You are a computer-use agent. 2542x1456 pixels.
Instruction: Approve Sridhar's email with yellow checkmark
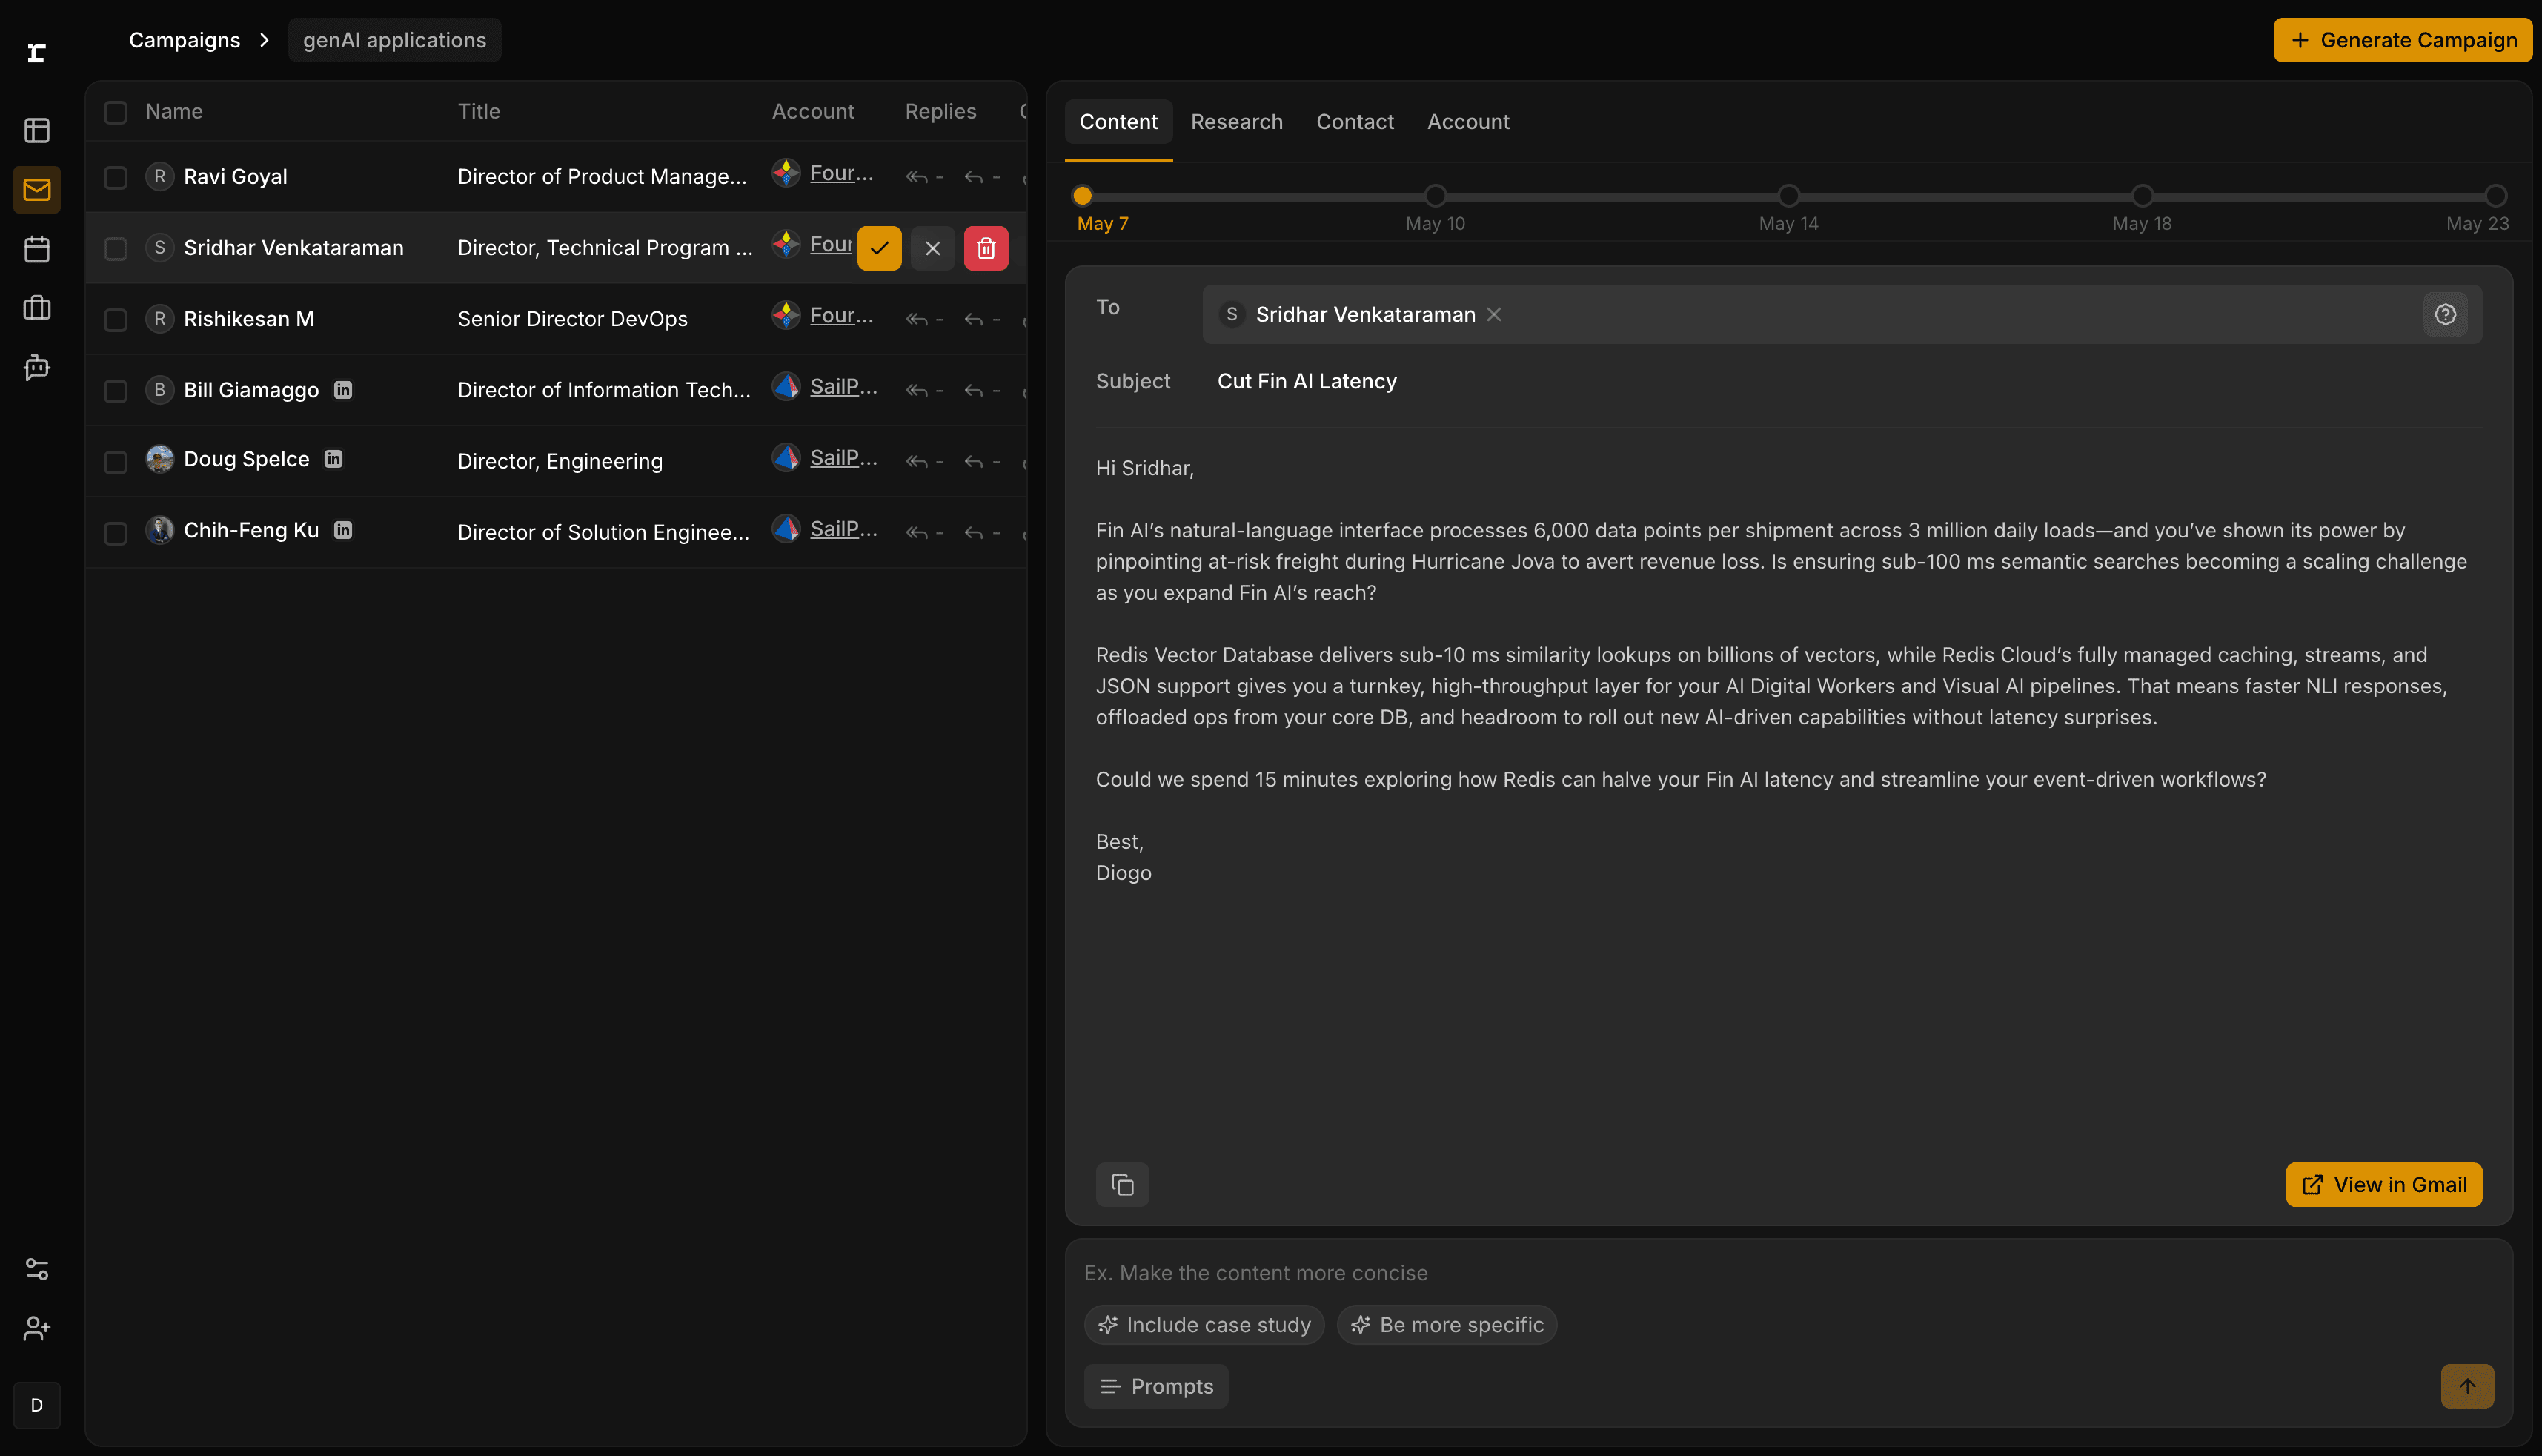point(879,248)
